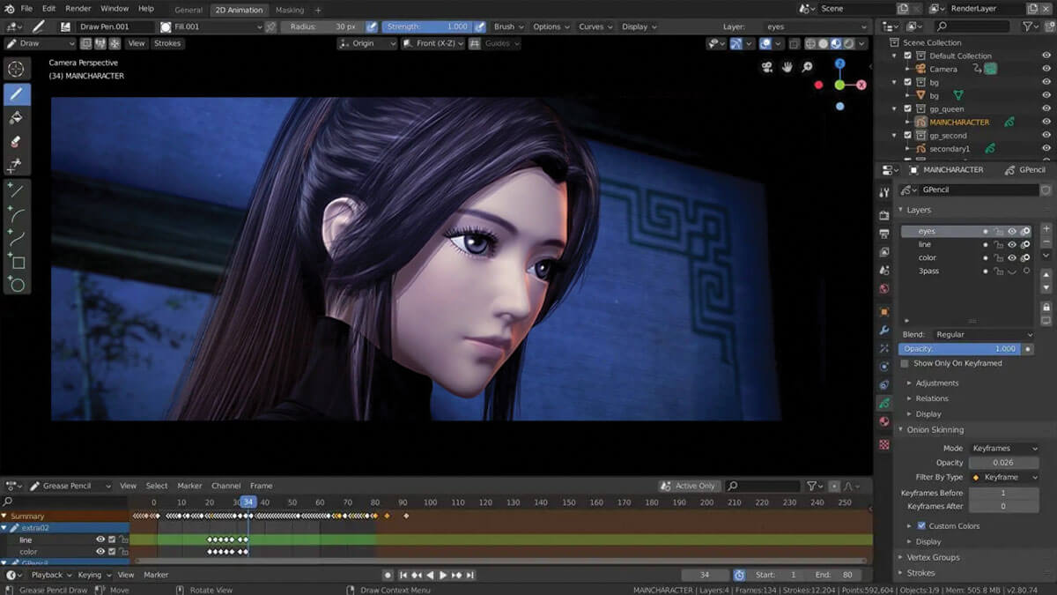Select the Circle primitive tool

point(18,284)
